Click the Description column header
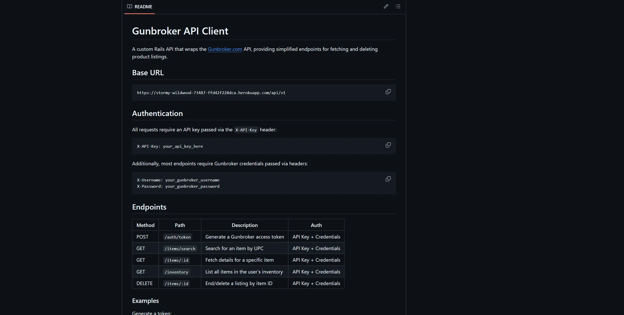Screen dimensions: 624x315 click(245, 225)
